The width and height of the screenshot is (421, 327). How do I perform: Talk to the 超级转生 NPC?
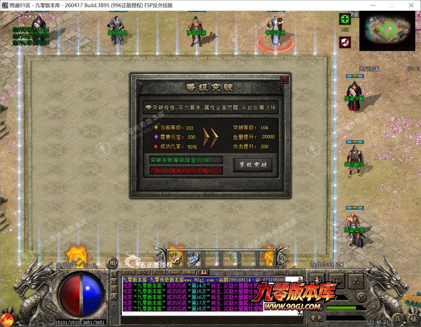[x=118, y=30]
